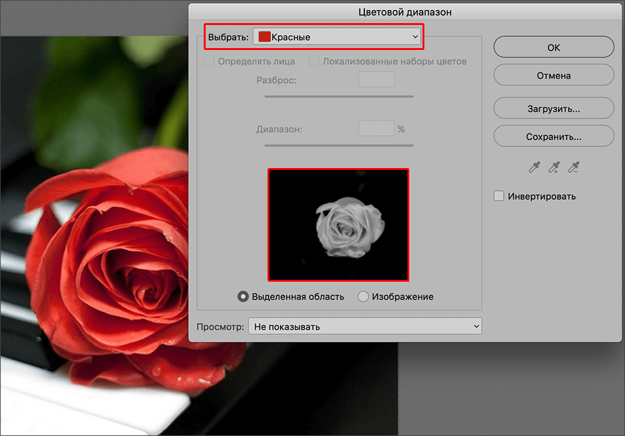Check the Локализованные наборы цветов option

coord(313,61)
